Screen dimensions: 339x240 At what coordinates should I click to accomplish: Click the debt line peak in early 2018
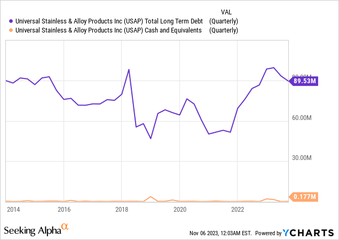[x=129, y=69]
